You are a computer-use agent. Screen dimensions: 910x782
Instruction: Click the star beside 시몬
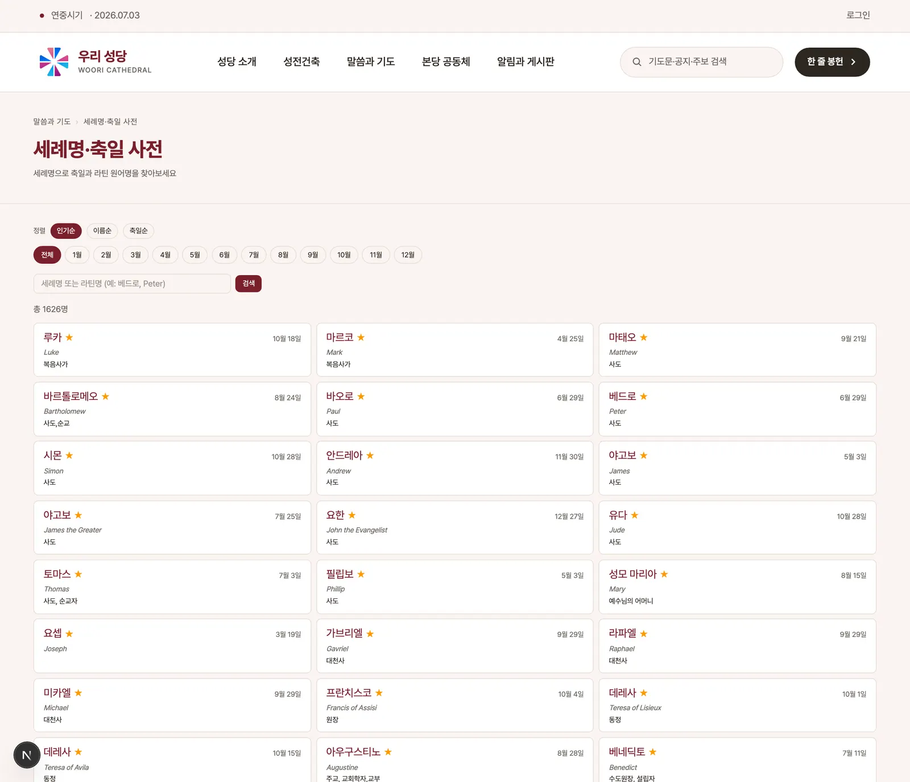[69, 456]
